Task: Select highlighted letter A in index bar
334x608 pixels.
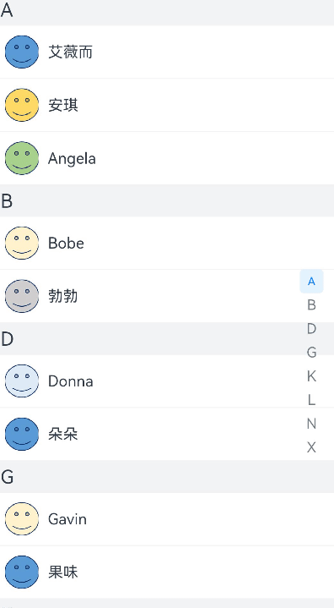Action: (311, 282)
